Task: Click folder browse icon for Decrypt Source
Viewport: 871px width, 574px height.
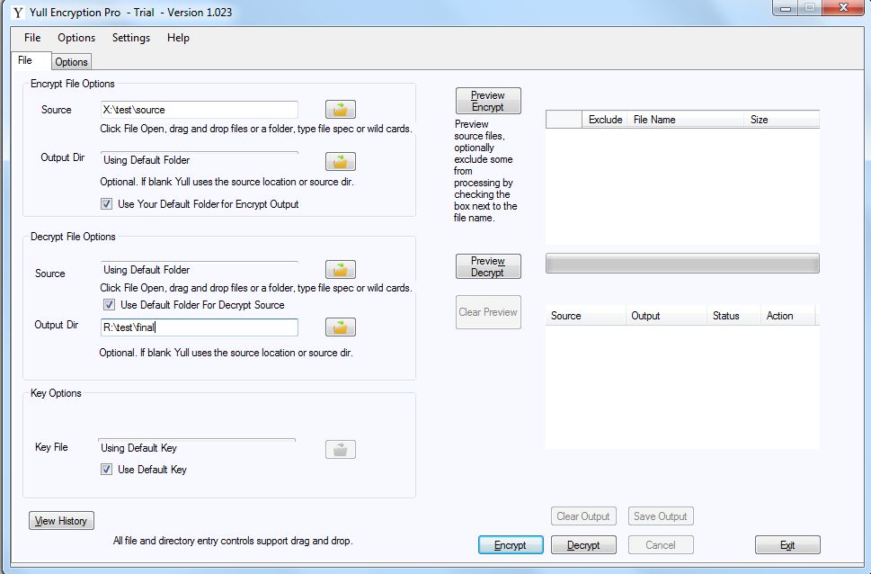Action: tap(340, 270)
